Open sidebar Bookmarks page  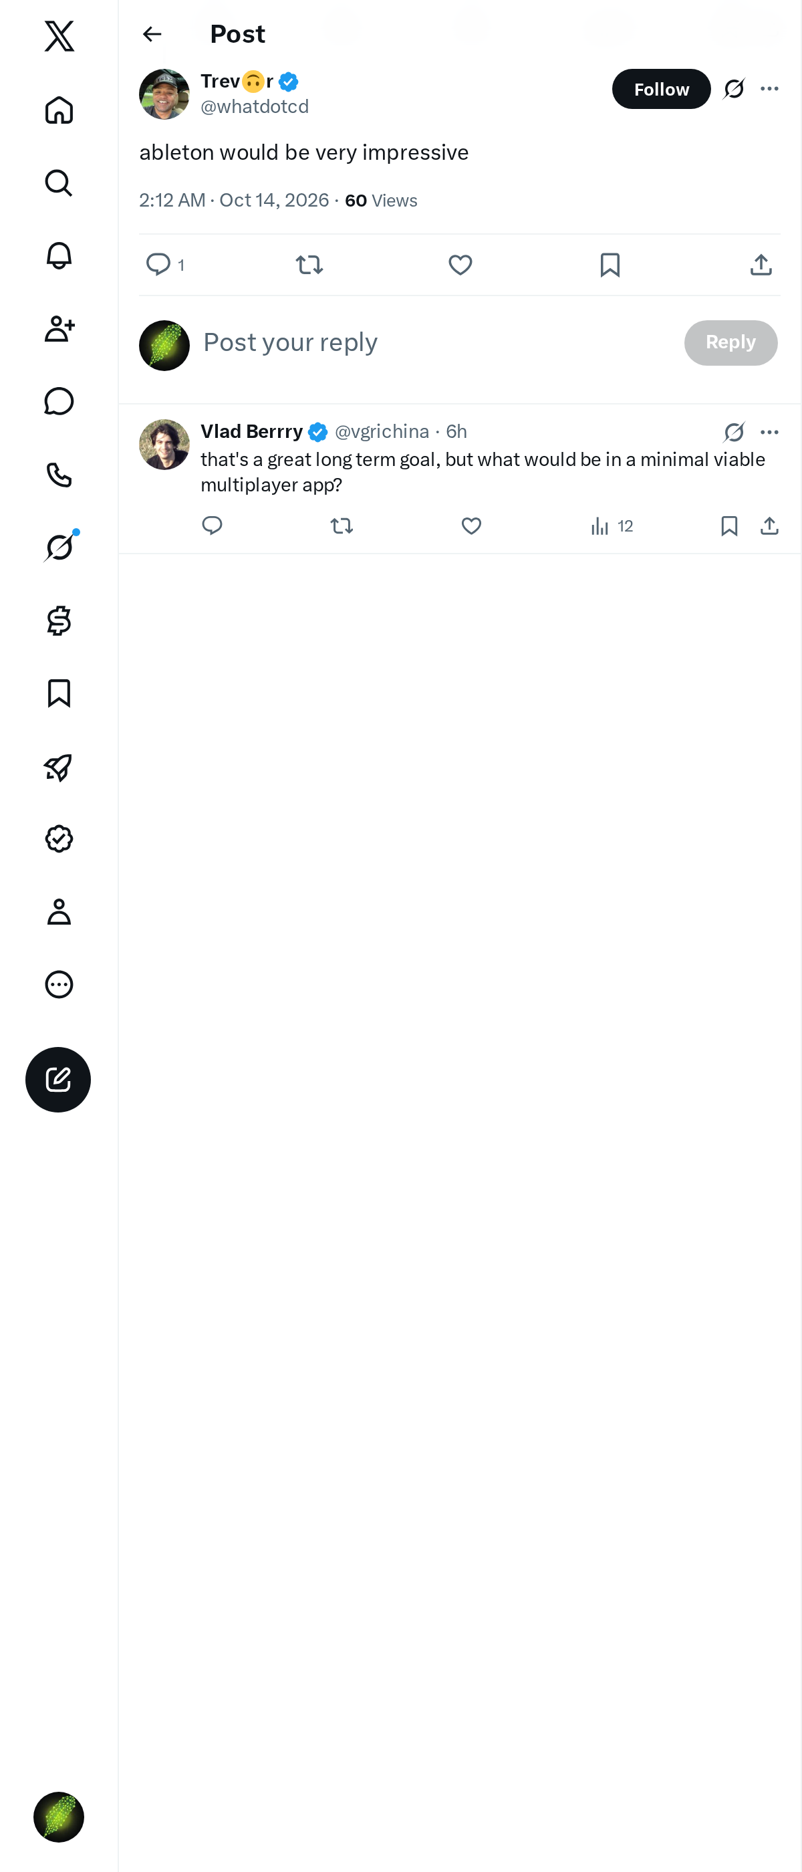59,693
